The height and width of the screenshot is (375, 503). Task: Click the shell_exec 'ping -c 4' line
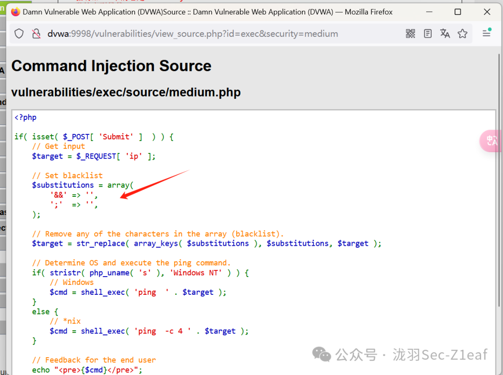[x=149, y=331]
